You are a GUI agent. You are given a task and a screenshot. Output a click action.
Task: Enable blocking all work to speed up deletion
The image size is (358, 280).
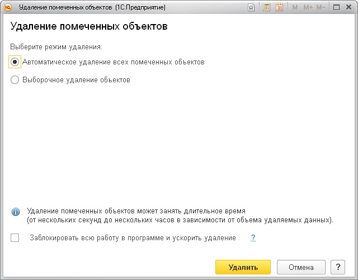tap(15, 238)
